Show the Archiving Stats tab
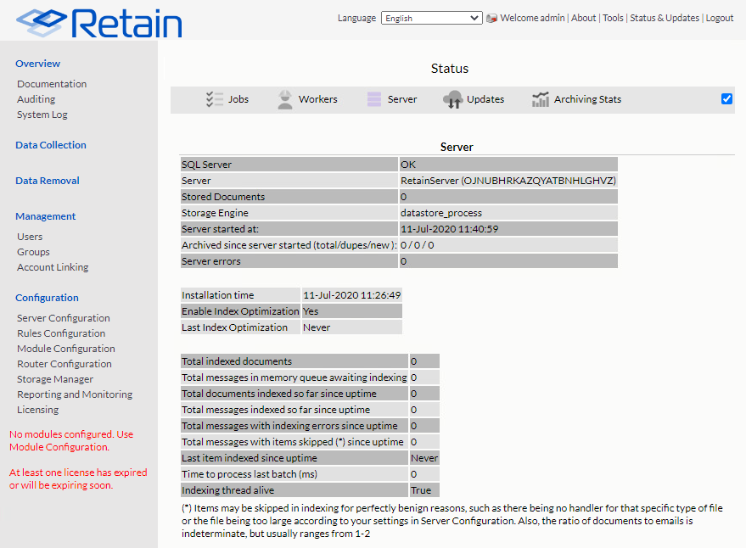The height and width of the screenshot is (548, 746). click(x=587, y=99)
